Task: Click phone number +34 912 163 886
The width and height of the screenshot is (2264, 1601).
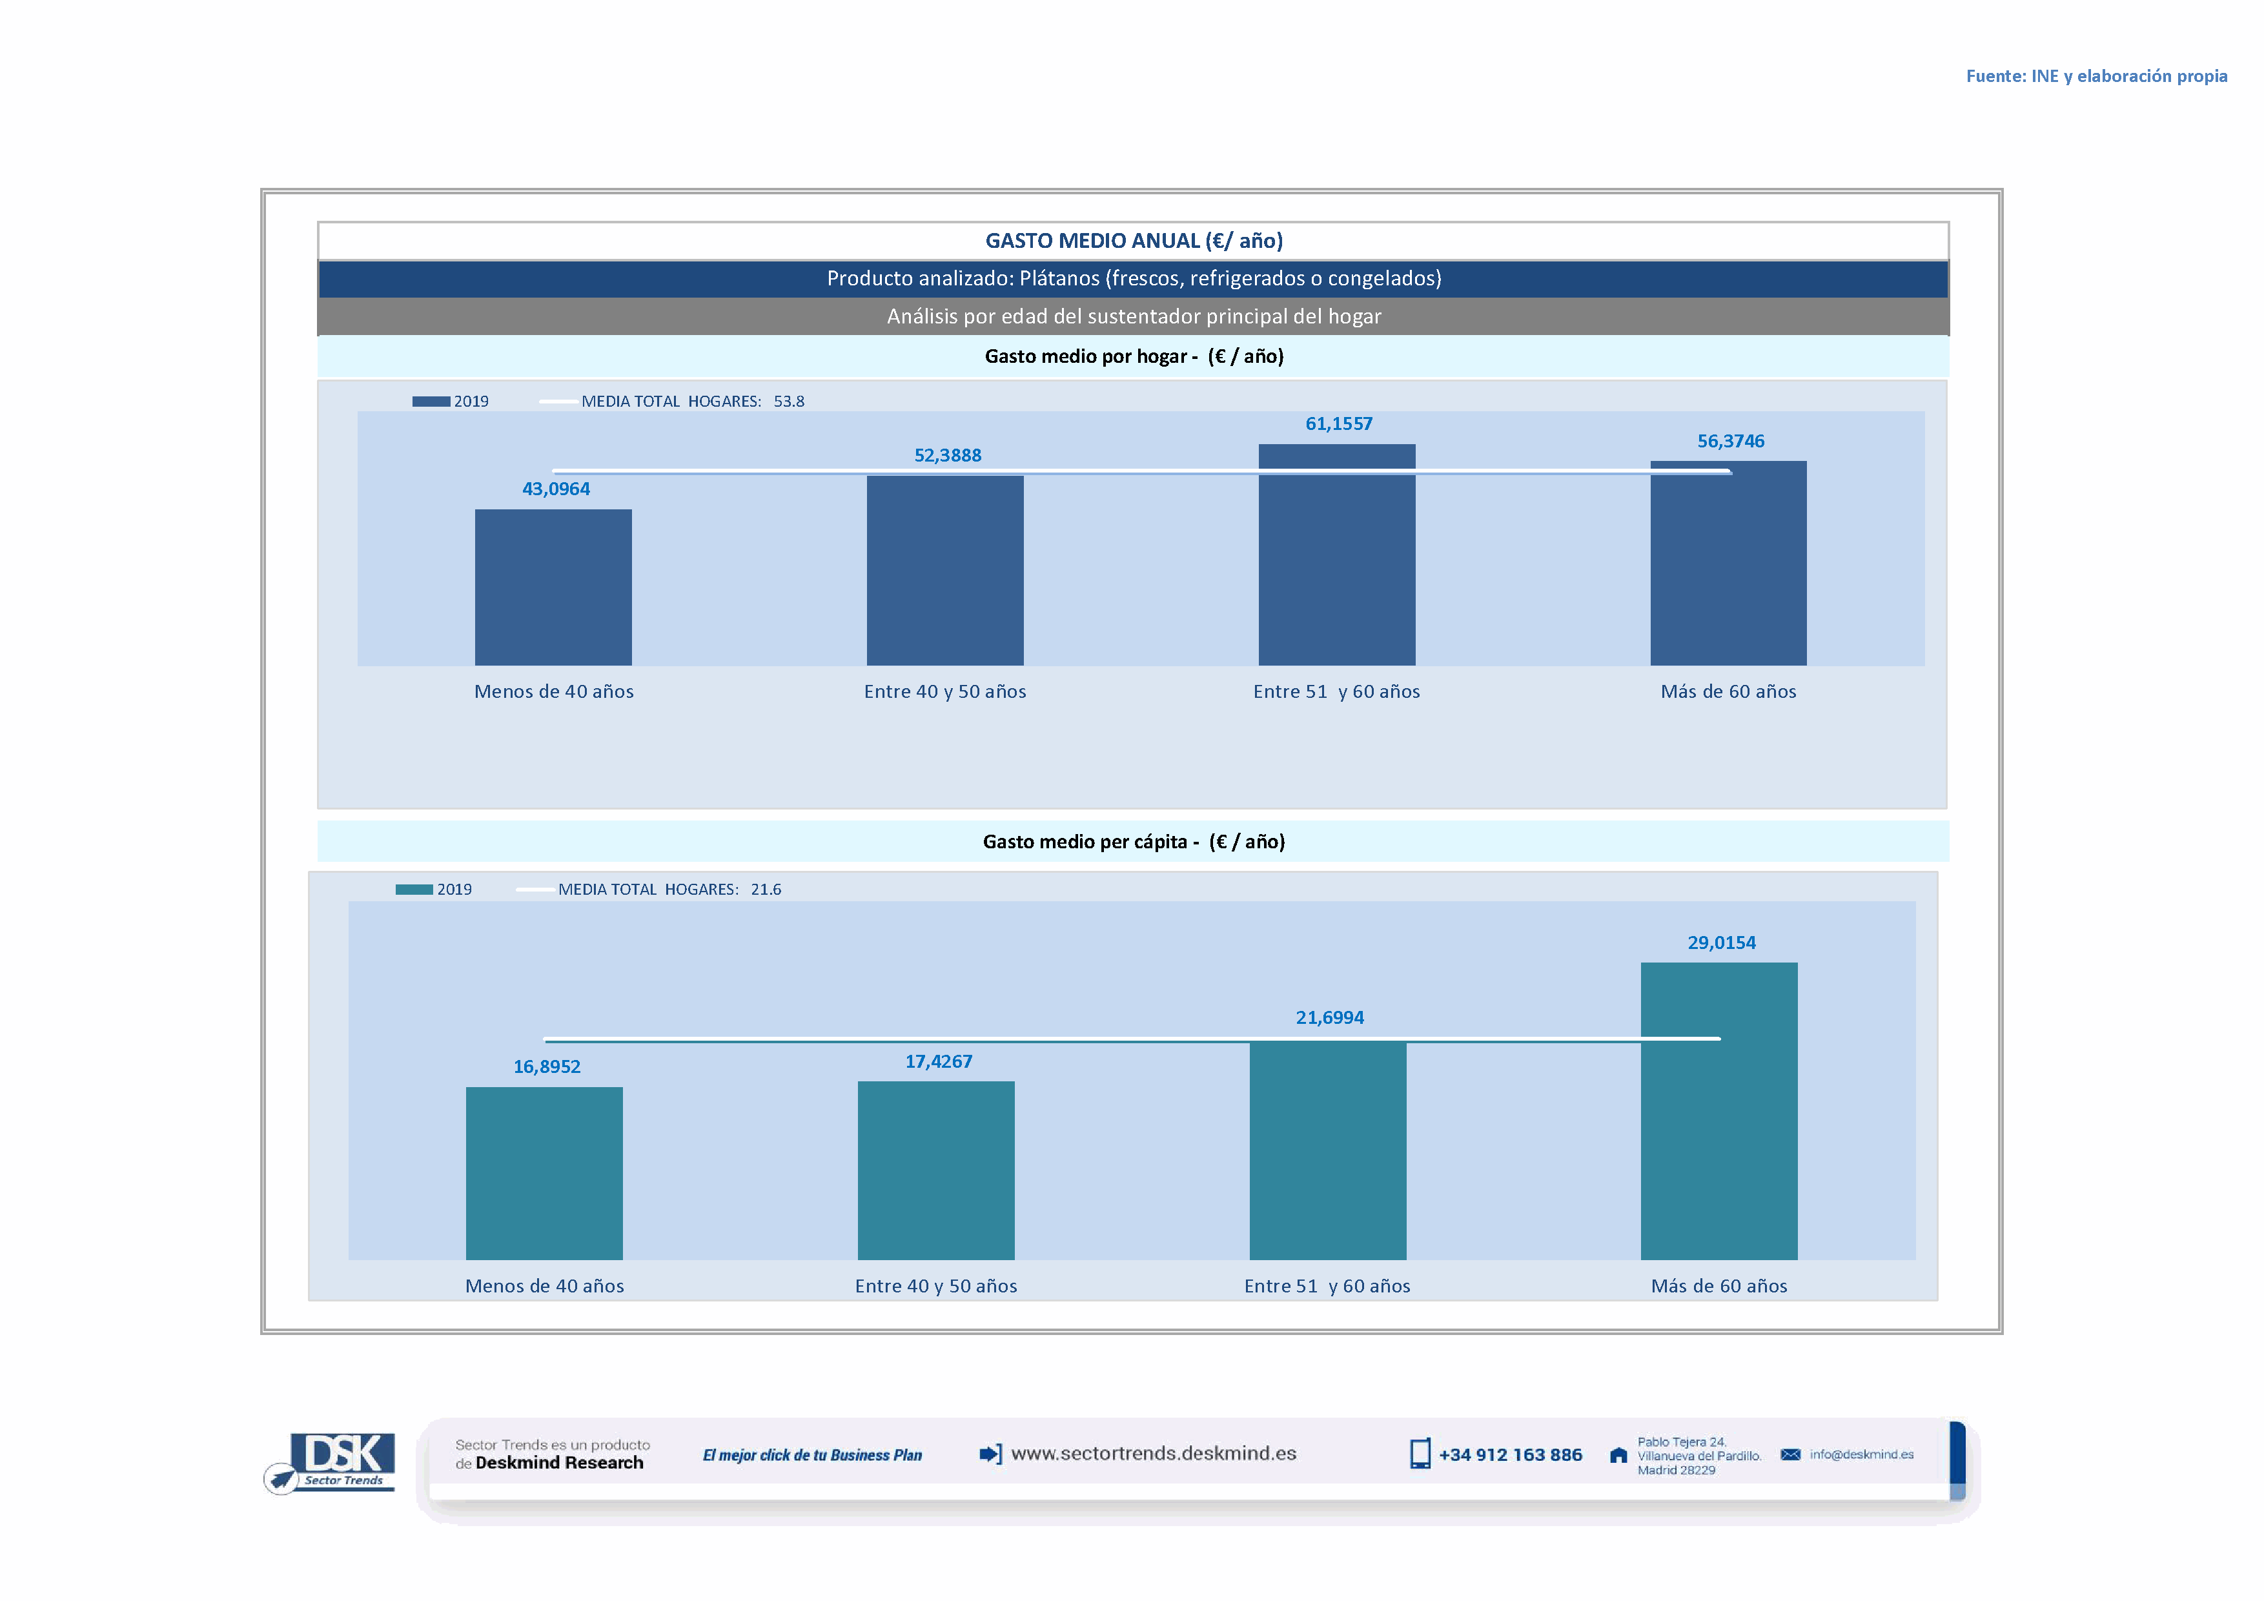Action: (x=1510, y=1455)
